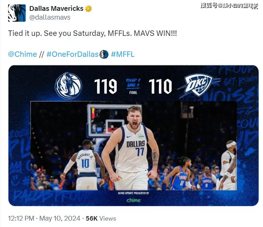Click the Mavericks emoji after #OneForDallas
Screen dimensions: 263x227
104,54
